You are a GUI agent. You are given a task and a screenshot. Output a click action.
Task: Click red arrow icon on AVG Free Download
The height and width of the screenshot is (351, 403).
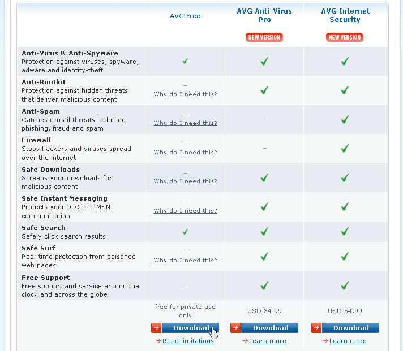point(156,328)
